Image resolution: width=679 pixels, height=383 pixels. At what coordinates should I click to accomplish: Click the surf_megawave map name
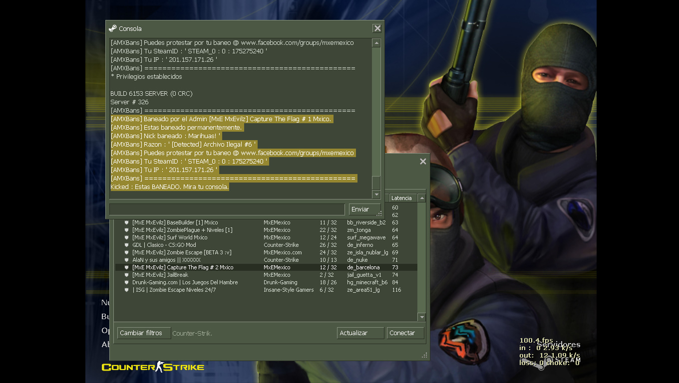click(366, 237)
